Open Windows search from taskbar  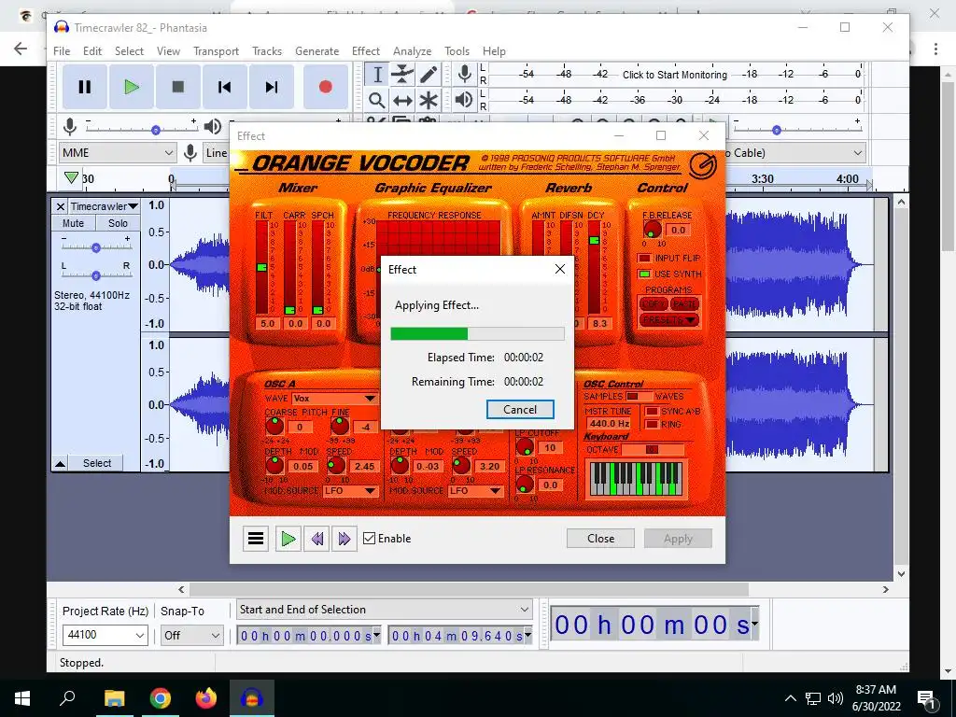tap(67, 698)
